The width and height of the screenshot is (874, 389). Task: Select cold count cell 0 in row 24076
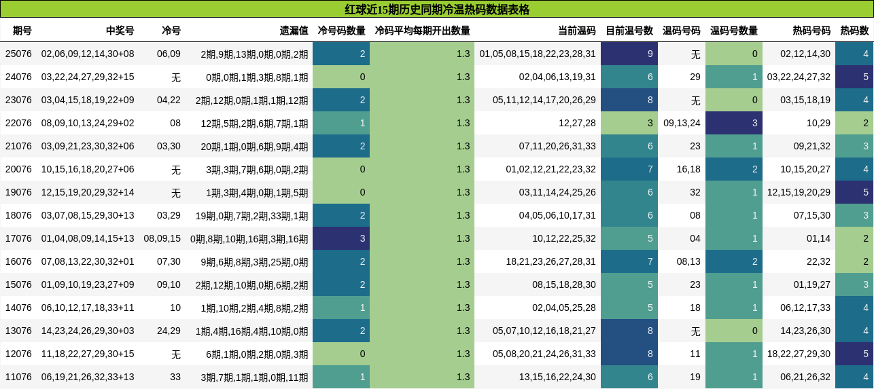tap(341, 77)
